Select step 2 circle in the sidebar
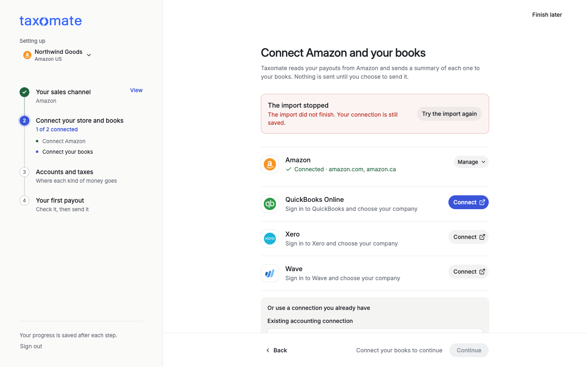Viewport: 587px width, 367px height. point(24,121)
